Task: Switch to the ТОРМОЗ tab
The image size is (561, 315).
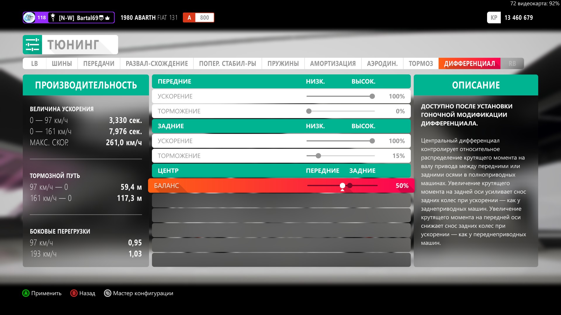Action: click(x=421, y=64)
